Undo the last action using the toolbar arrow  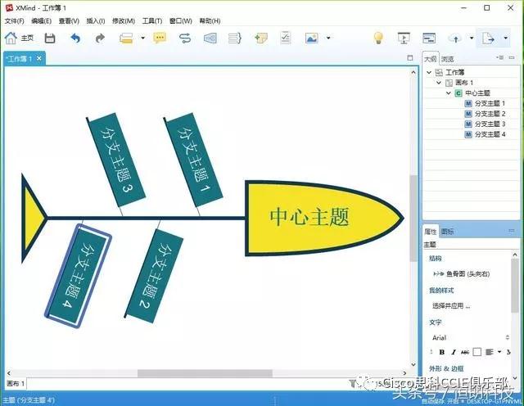(75, 38)
